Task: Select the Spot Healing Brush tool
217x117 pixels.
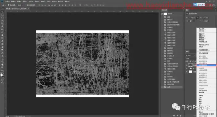Action: pos(2,29)
